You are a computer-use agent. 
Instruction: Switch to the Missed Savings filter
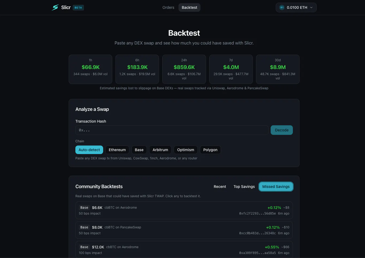tap(276, 187)
